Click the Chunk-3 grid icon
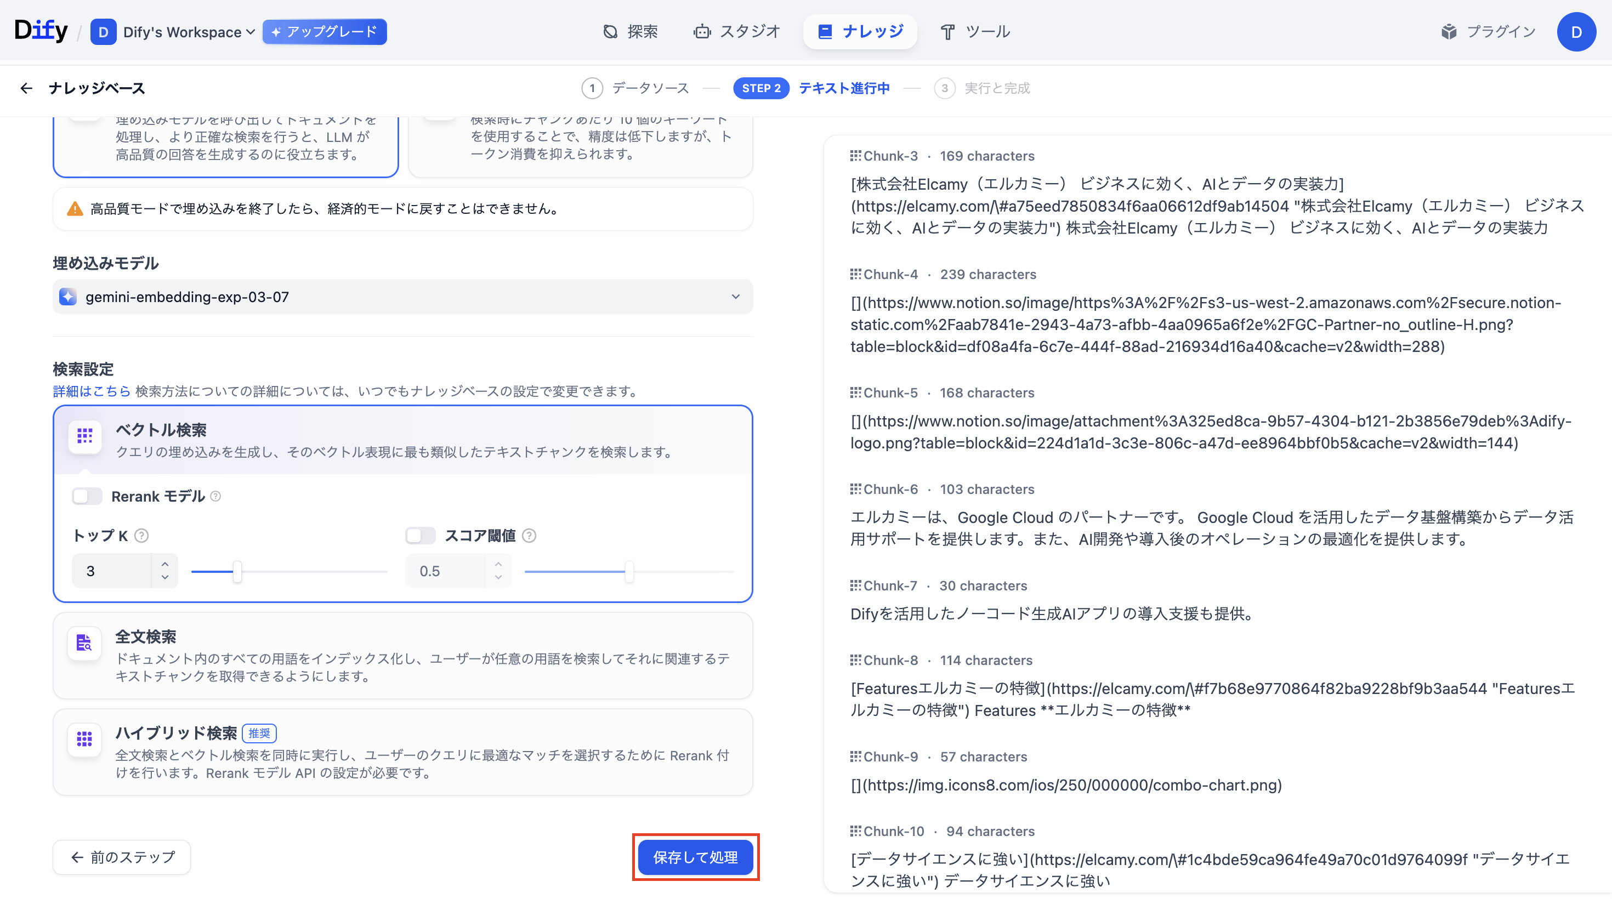Screen dimensions: 1612x910 coord(855,155)
